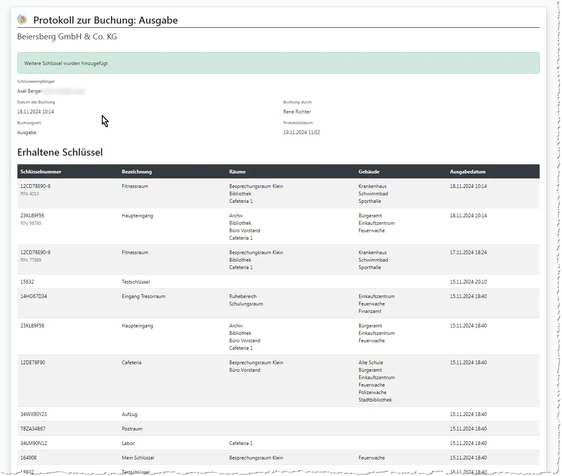The image size is (562, 476).
Task: Click the logo icon beside the protocol title
Action: 22,19
